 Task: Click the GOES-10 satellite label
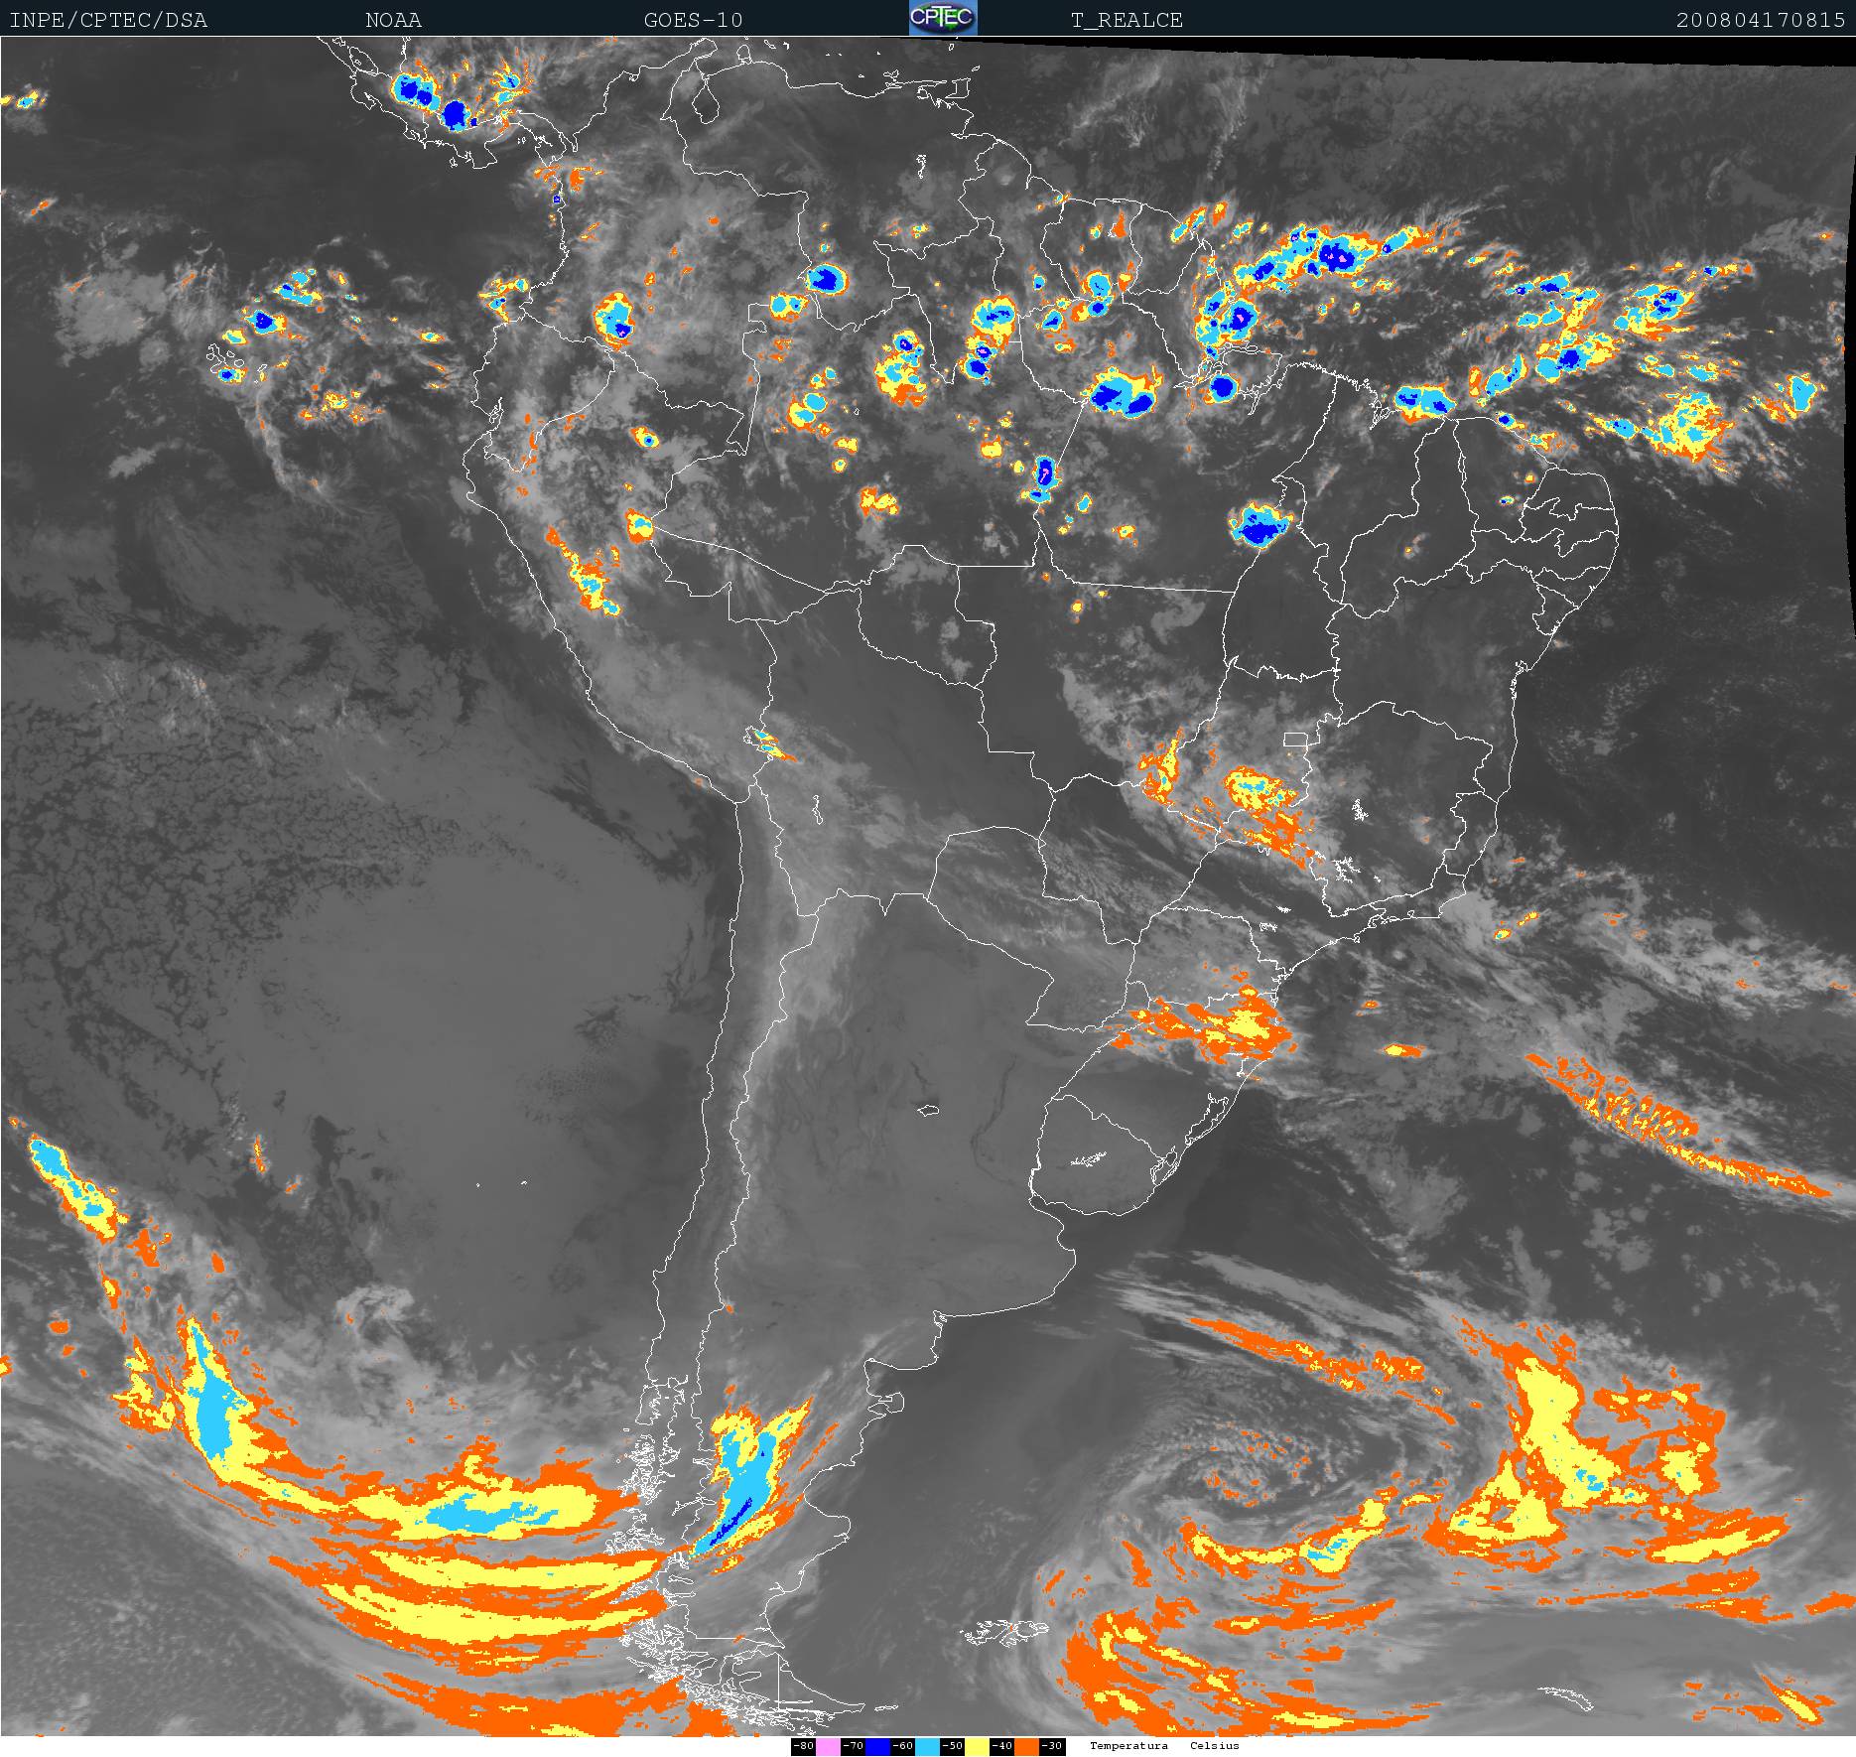pyautogui.click(x=693, y=20)
